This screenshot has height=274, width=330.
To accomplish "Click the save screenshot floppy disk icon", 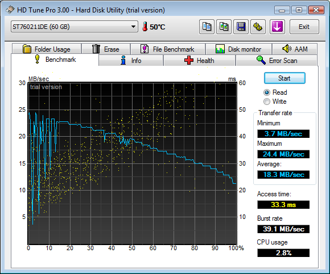I will pos(241,27).
